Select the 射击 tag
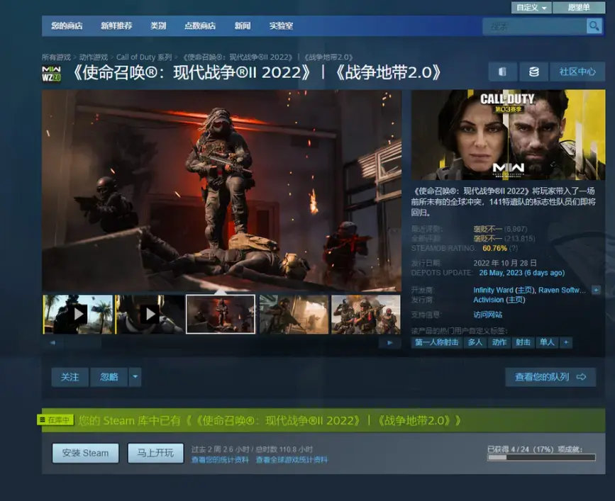This screenshot has height=501, width=615. point(523,342)
